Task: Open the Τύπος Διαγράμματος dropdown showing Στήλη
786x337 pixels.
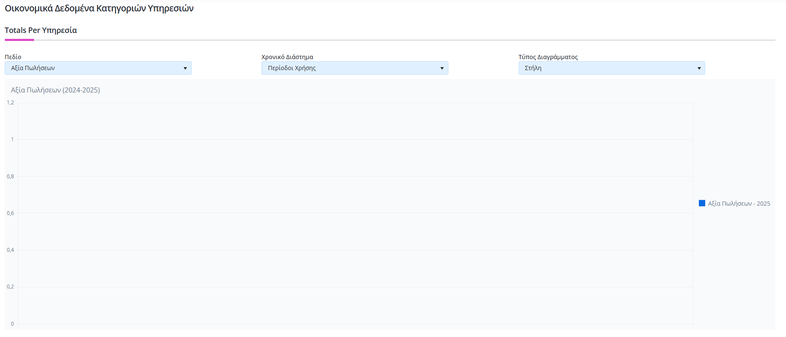Action: (611, 68)
